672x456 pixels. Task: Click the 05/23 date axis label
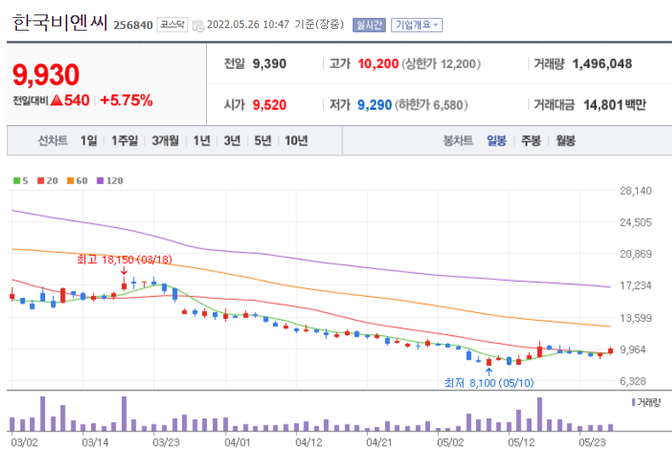(592, 442)
